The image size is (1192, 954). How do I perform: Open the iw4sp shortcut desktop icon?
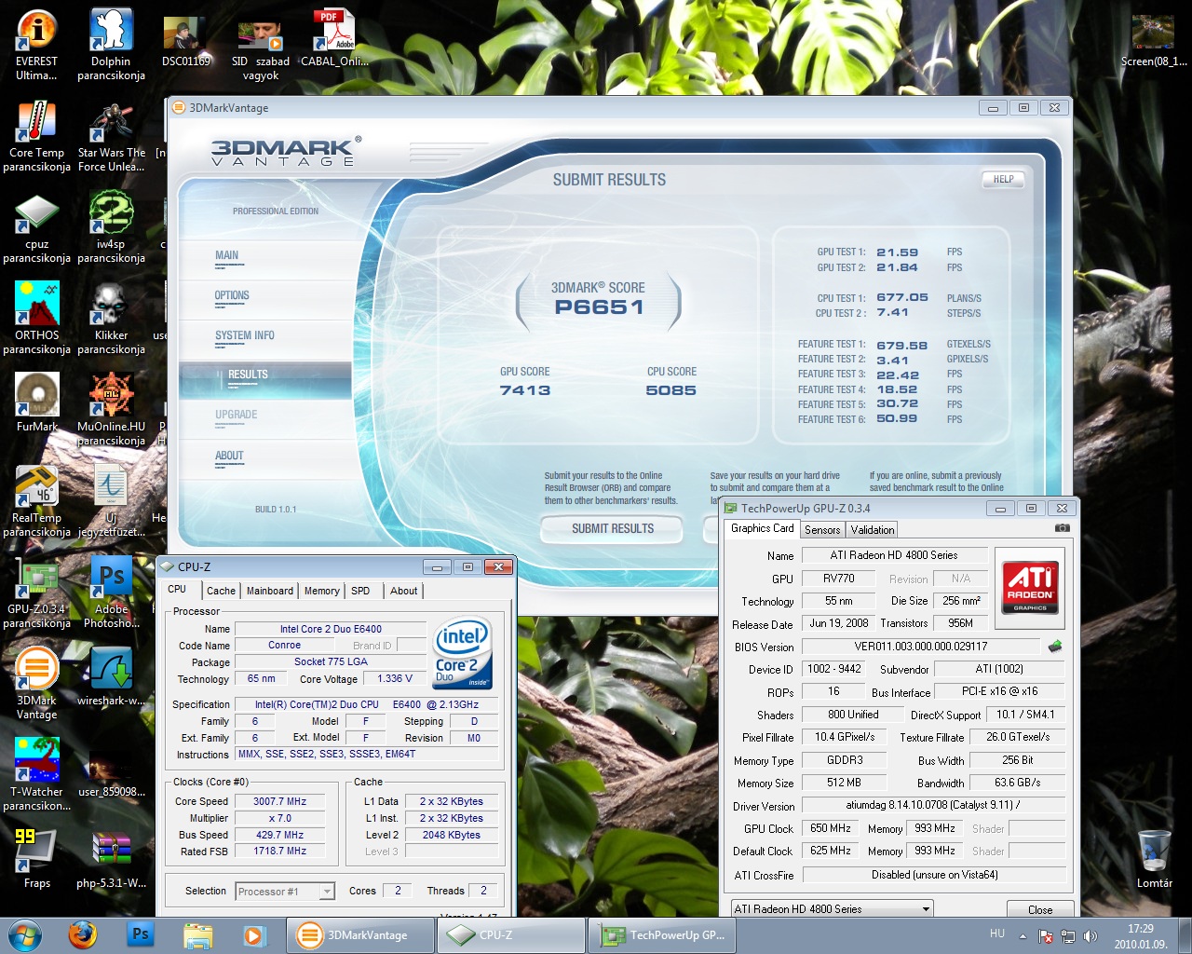111,227
